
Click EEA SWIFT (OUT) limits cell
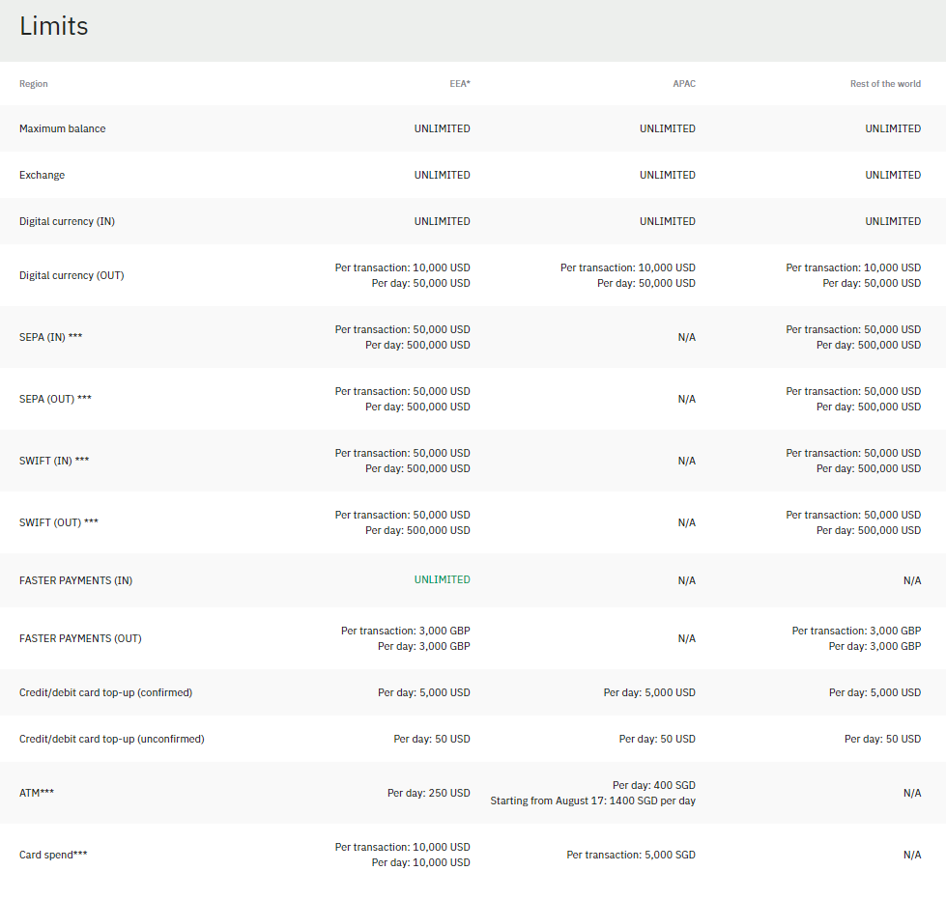click(402, 522)
